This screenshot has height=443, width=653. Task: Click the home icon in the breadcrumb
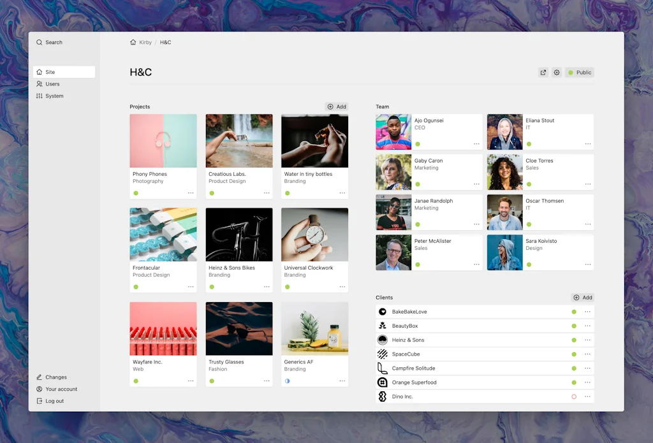[x=133, y=43]
